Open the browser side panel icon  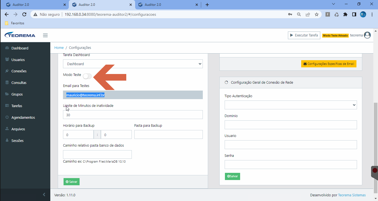click(x=354, y=14)
